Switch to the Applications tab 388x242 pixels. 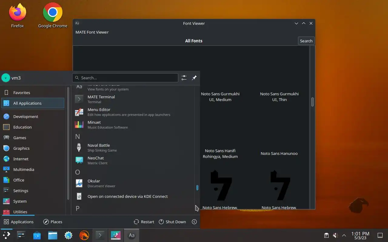[18, 222]
